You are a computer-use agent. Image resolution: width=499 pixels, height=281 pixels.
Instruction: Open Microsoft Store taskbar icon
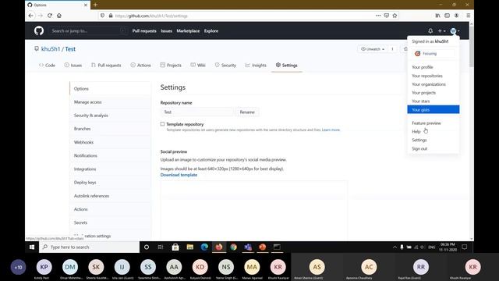(x=175, y=247)
